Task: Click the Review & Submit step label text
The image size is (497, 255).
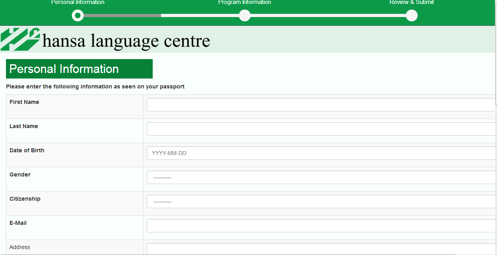Action: click(x=412, y=2)
